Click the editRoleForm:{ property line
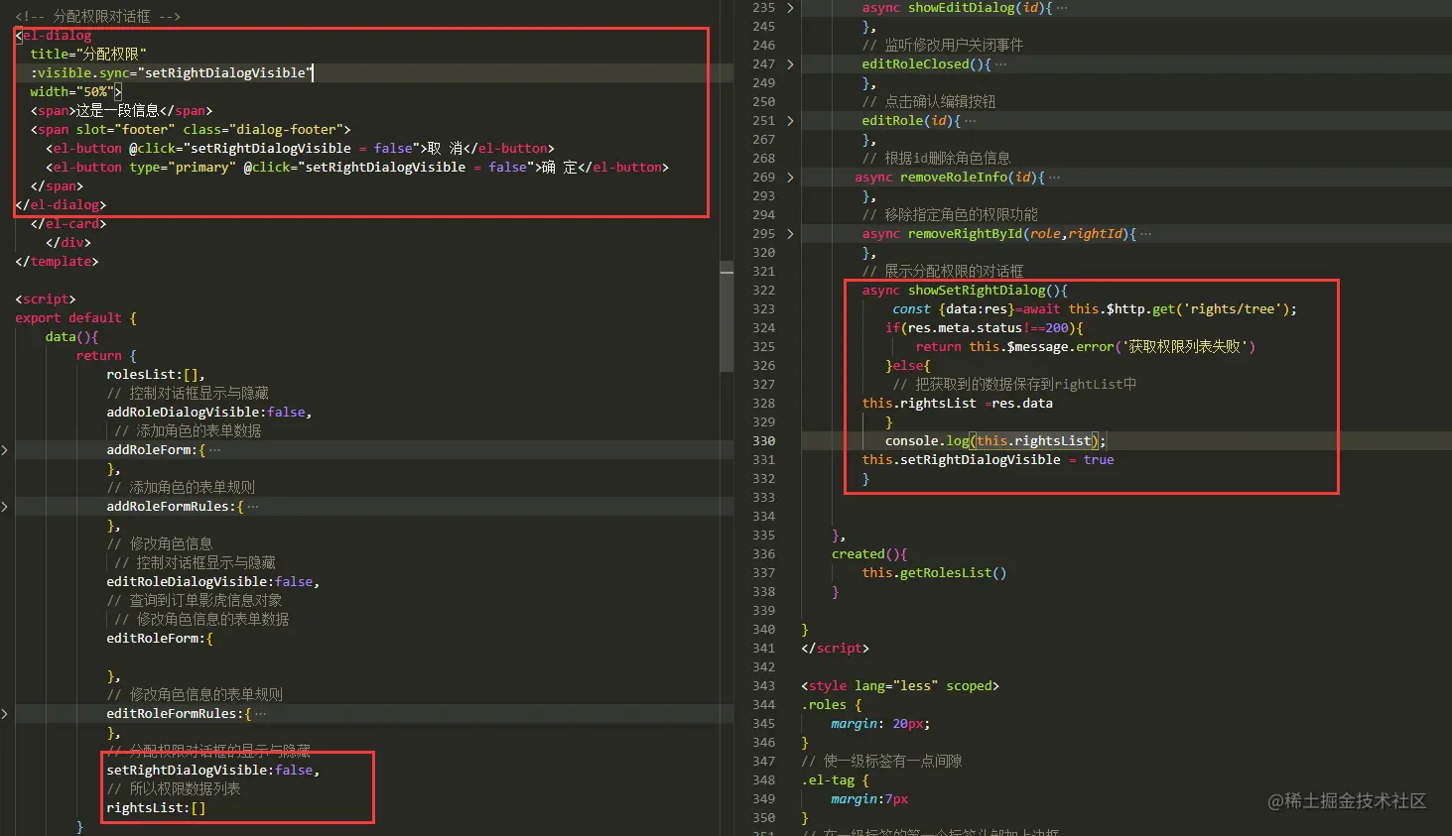Screen dimensions: 1452x836 pyautogui.click(x=160, y=638)
